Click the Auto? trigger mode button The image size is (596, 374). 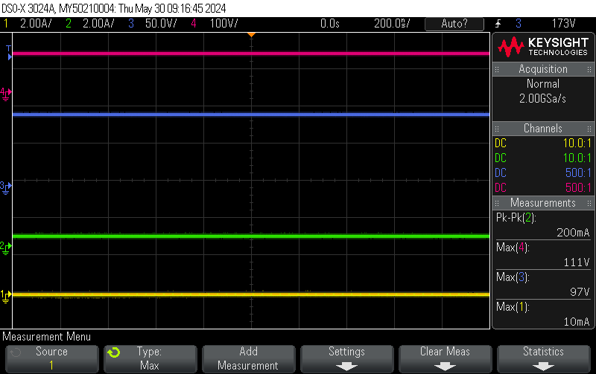(x=454, y=24)
